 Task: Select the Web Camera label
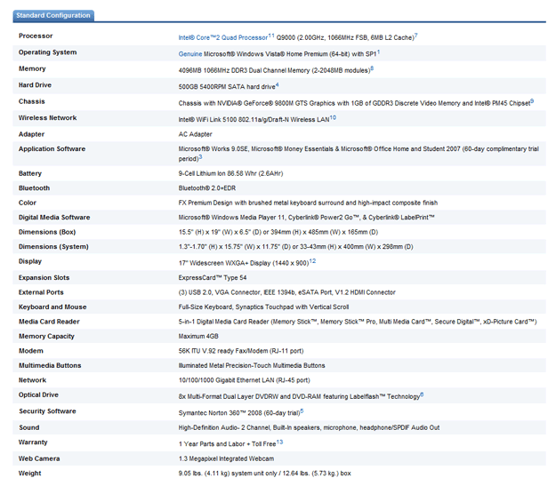pos(39,458)
